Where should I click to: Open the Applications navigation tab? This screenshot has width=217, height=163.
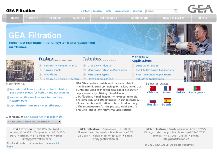pyautogui.click(x=139, y=18)
